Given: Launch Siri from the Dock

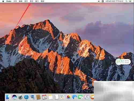Looking at the screenshot, I should pyautogui.click(x=14, y=97).
